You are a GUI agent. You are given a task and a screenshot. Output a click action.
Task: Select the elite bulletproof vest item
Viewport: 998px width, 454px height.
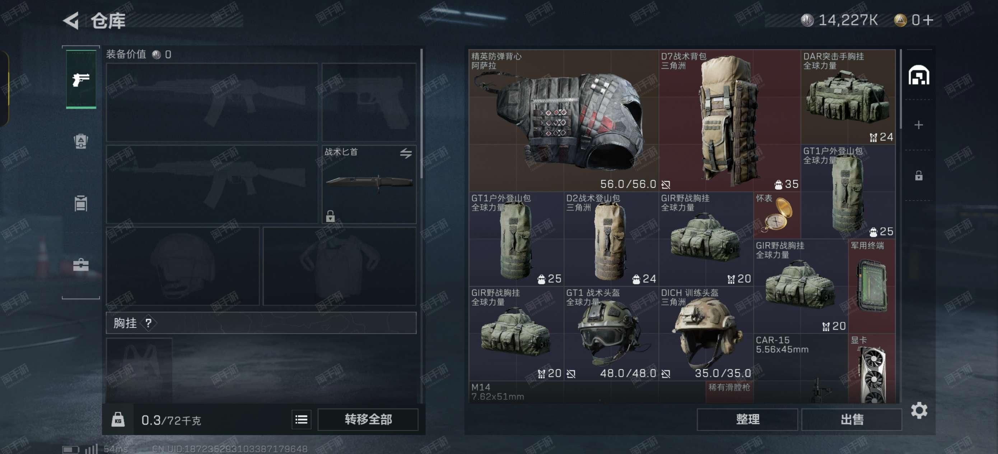point(563,120)
